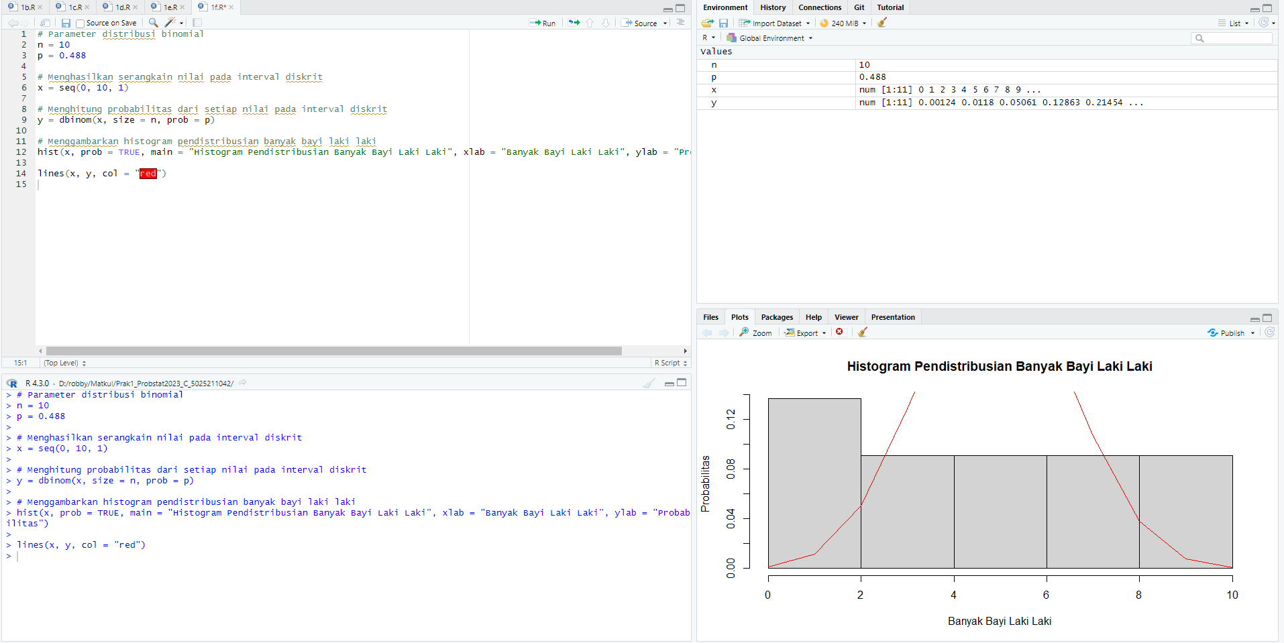Open the code tools dropdown arrow

pyautogui.click(x=181, y=23)
